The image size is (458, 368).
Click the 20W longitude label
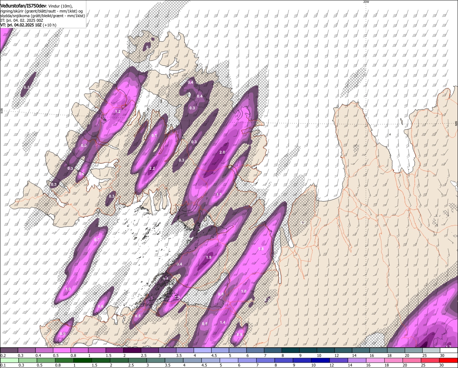coord(366,2)
